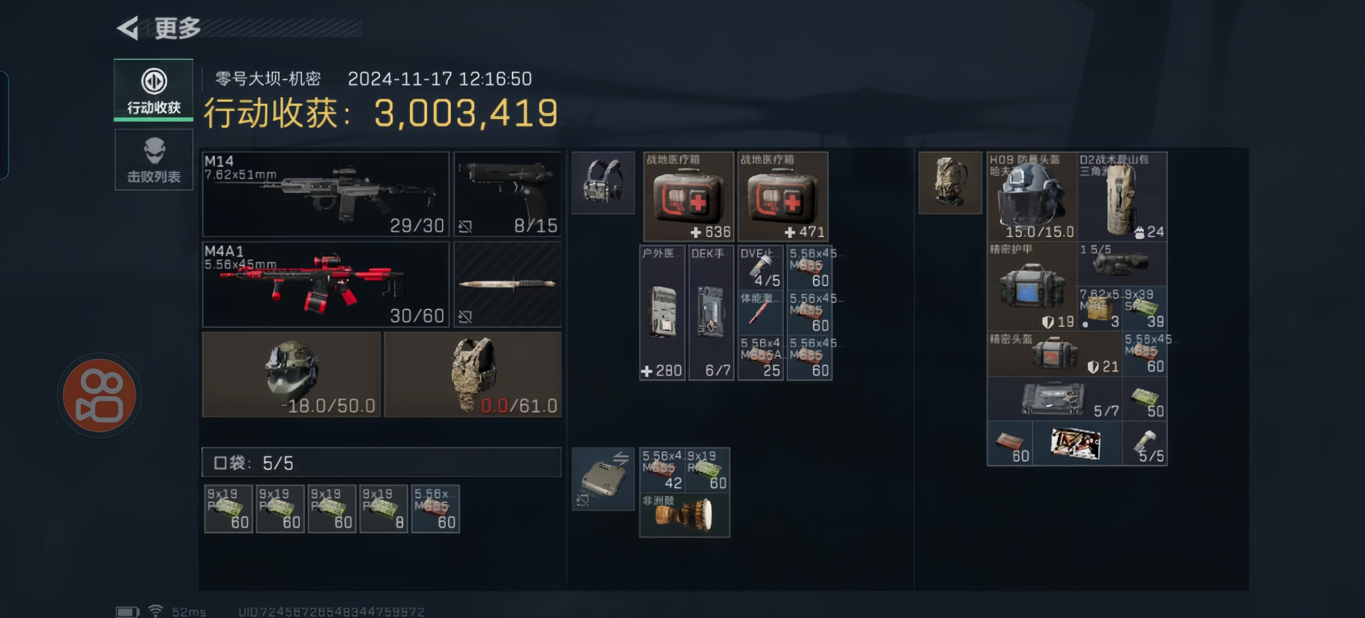This screenshot has width=1365, height=618.
Task: Select the helmet with 18.0/50.0 durability
Action: click(x=291, y=374)
